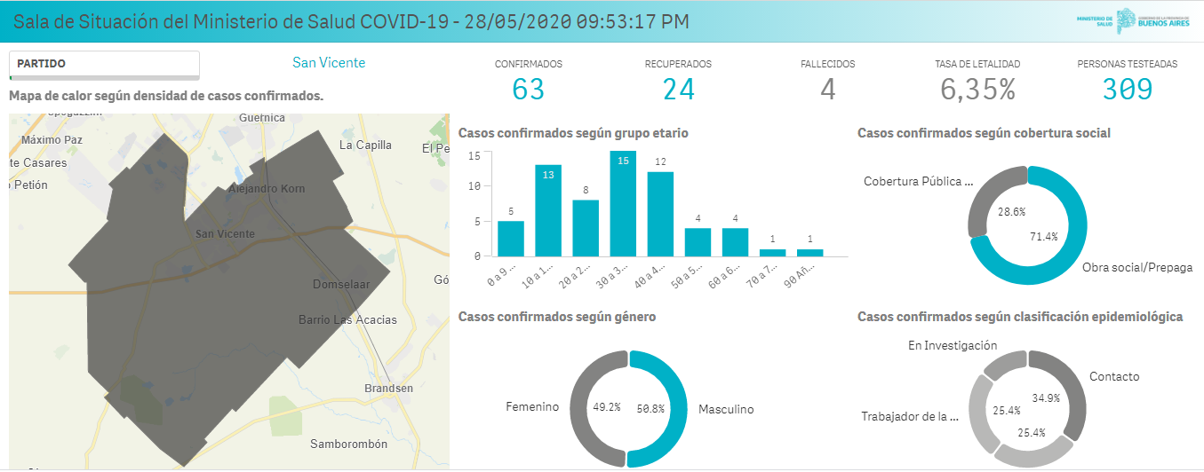Click the San Vicente selected partido label
The width and height of the screenshot is (1204, 472).
(x=329, y=63)
